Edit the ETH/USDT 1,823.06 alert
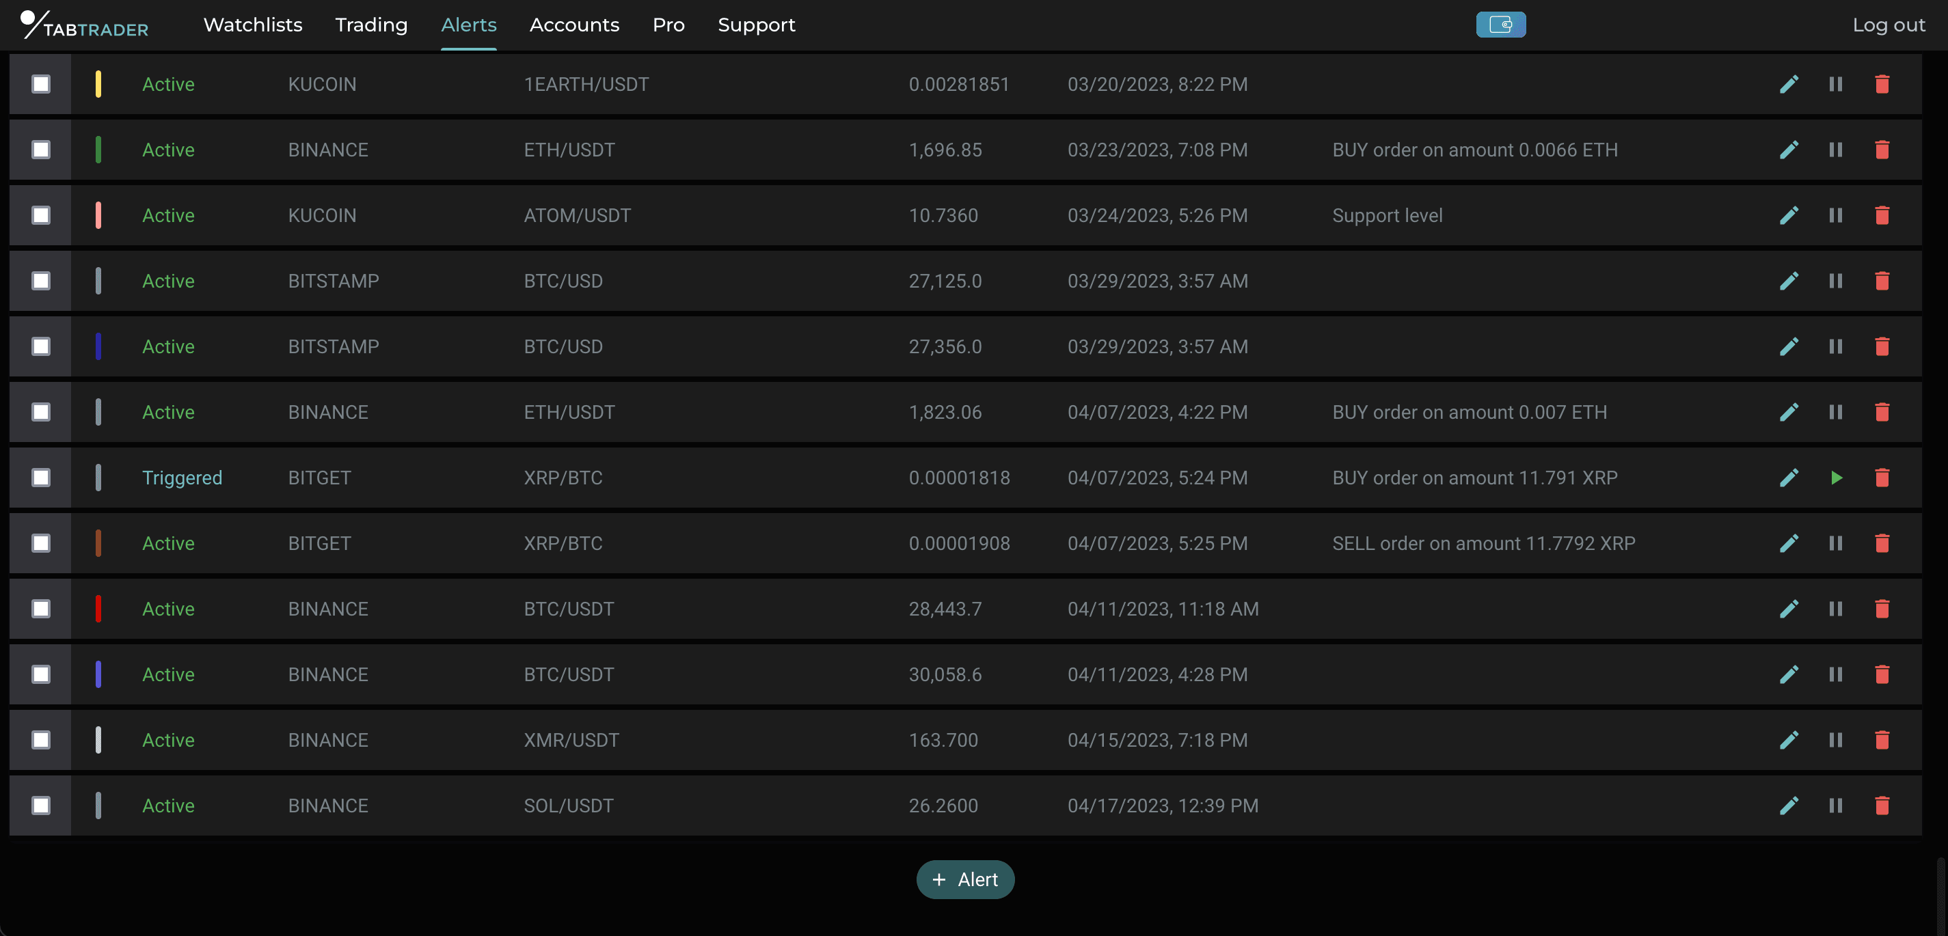The width and height of the screenshot is (1948, 936). click(x=1789, y=412)
